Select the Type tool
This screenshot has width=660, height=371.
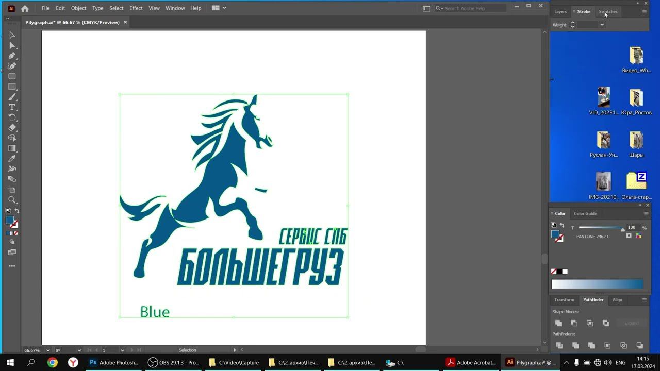(12, 107)
